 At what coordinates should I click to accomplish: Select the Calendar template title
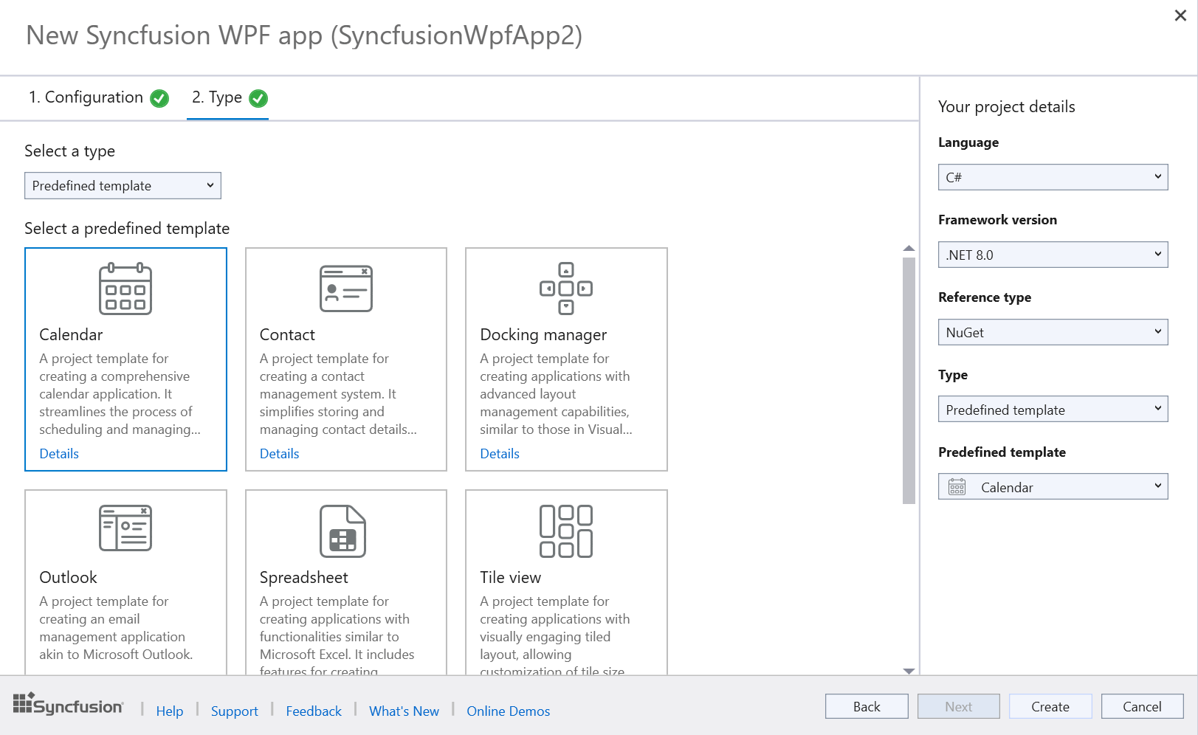point(71,335)
